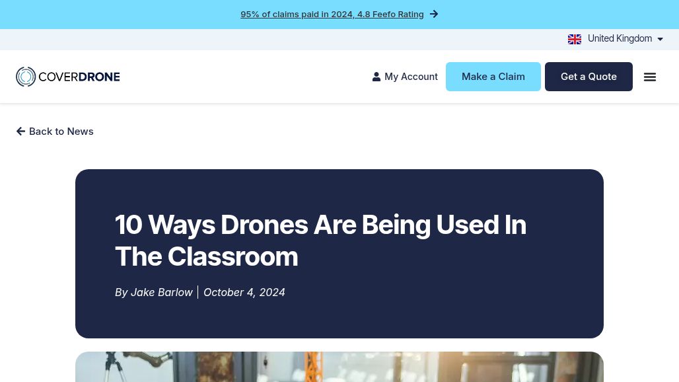Click the UK flag icon
679x382 pixels.
[575, 39]
